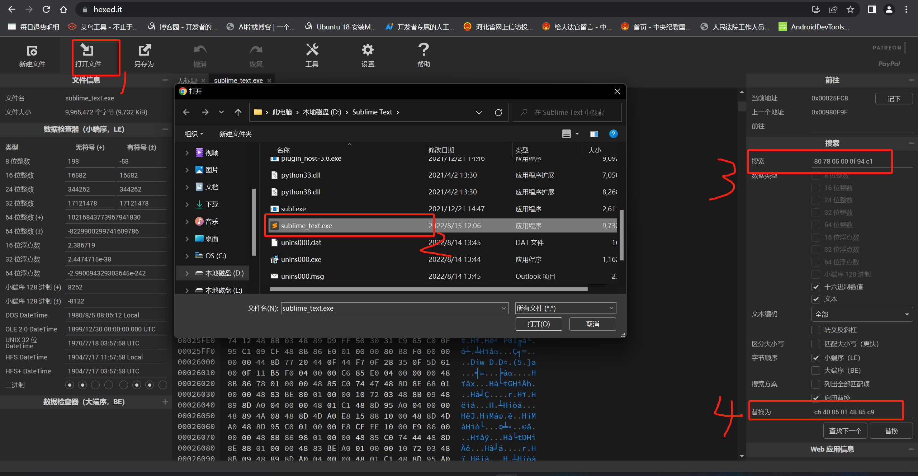Enable the list all matches (列出全部匹配项) checkbox
918x476 pixels.
click(816, 384)
